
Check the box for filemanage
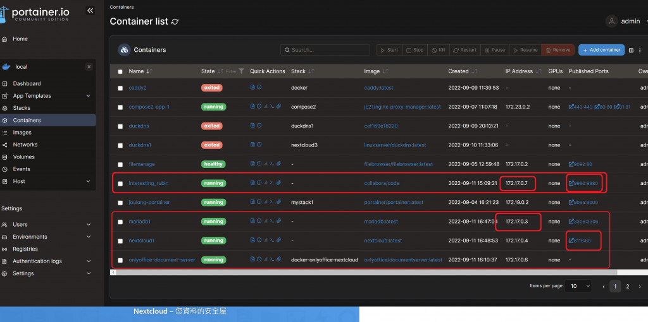pyautogui.click(x=120, y=165)
